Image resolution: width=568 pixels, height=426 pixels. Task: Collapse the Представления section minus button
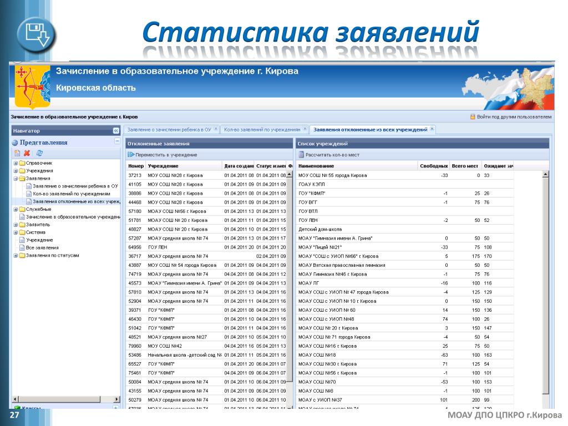coord(117,141)
